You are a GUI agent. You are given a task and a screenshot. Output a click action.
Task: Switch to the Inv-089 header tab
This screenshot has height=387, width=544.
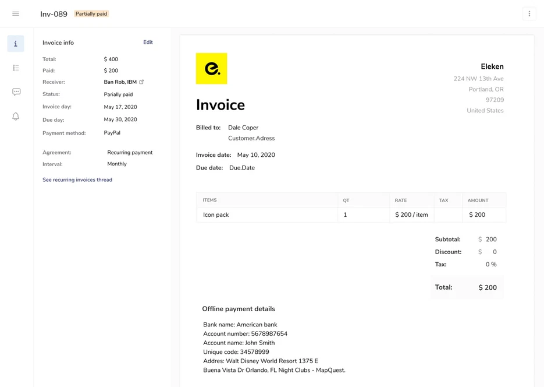click(51, 13)
